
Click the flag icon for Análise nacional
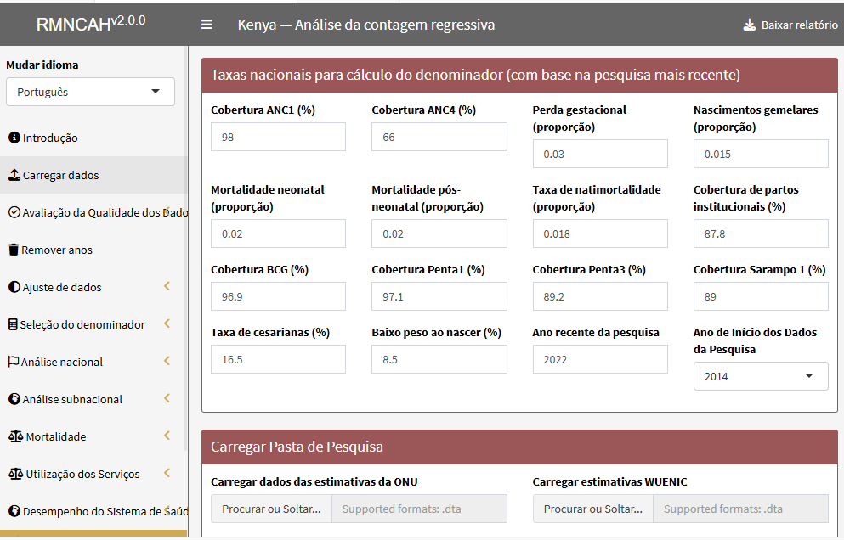[14, 362]
